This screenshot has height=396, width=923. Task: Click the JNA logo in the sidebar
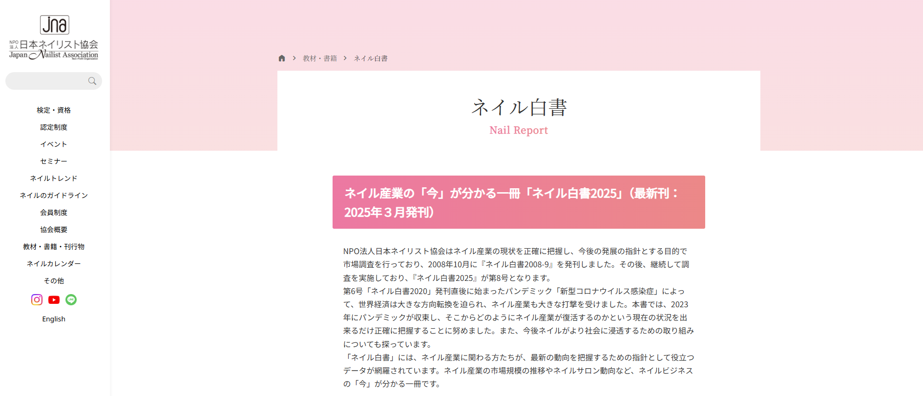click(54, 38)
